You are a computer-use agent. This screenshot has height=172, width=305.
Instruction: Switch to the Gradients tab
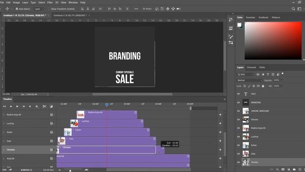pos(264,17)
